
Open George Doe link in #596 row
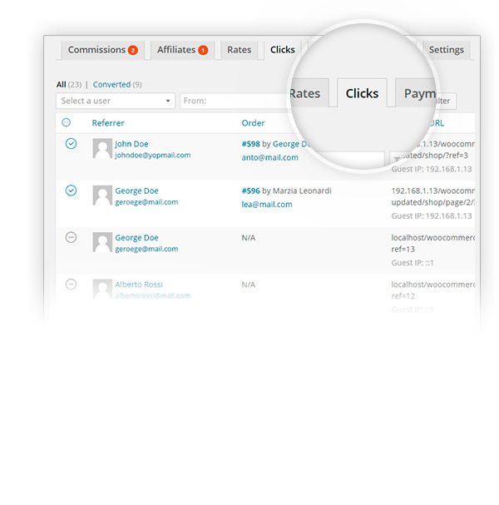point(136,191)
